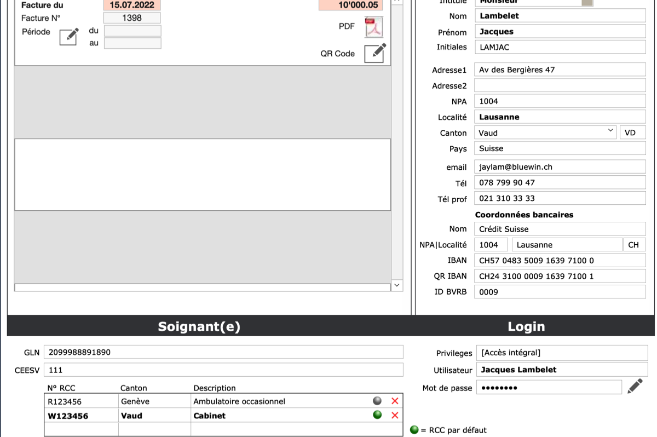
Task: Open the Canton dropdown showing Vaud
Action: 545,133
